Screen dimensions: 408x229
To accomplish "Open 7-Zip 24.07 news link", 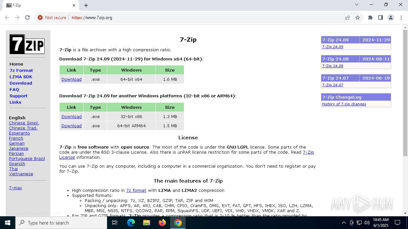I will pyautogui.click(x=332, y=85).
